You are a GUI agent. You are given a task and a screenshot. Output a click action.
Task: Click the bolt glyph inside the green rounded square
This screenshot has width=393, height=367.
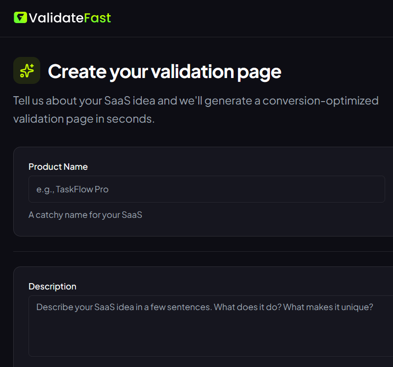point(20,18)
